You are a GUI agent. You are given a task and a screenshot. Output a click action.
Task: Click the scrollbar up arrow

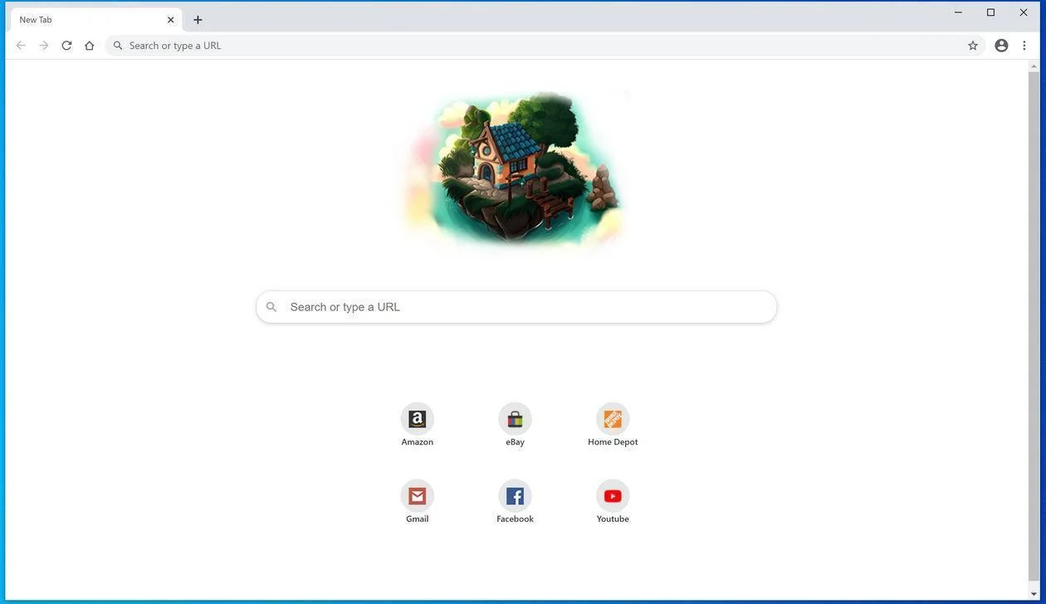1034,66
